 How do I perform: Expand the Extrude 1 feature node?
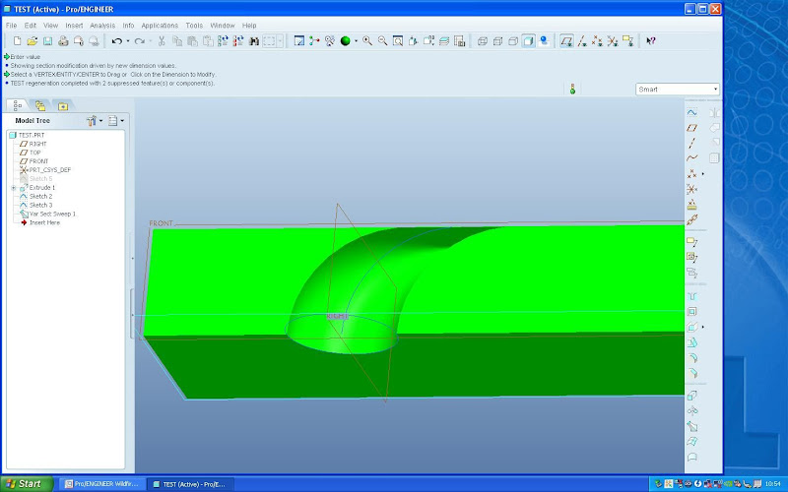(14, 188)
